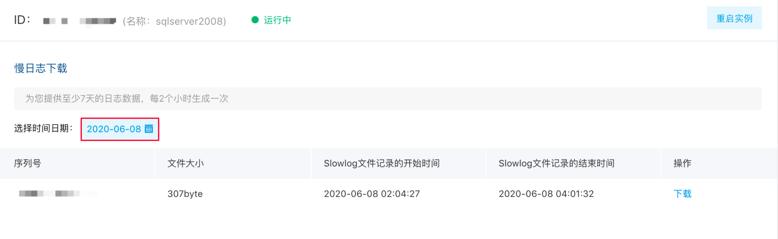Click the 序列号 column header
The width and height of the screenshot is (778, 239).
27,163
